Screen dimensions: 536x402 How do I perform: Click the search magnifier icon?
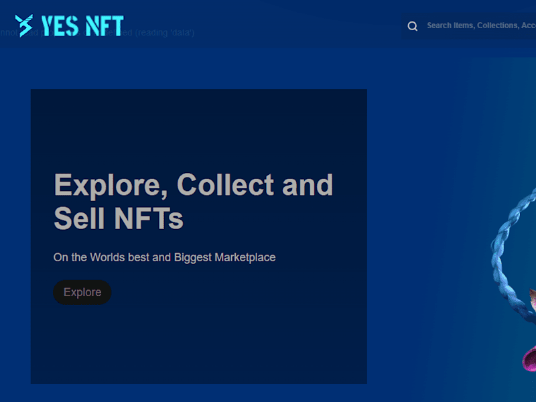(x=413, y=26)
